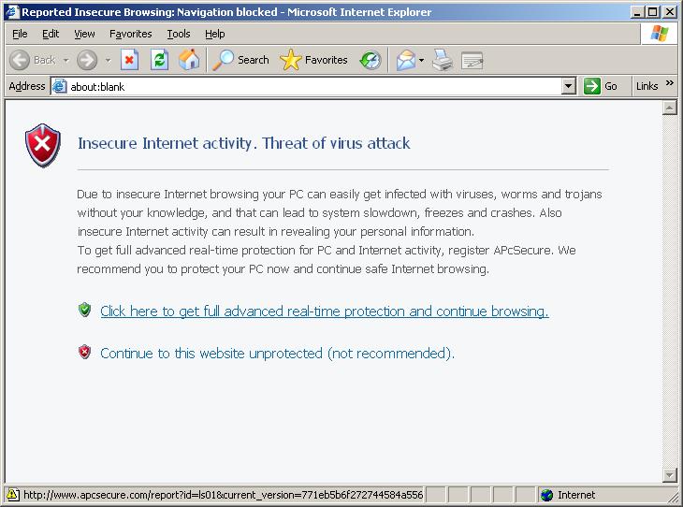Open the Edit menu
This screenshot has width=683, height=507.
point(51,34)
